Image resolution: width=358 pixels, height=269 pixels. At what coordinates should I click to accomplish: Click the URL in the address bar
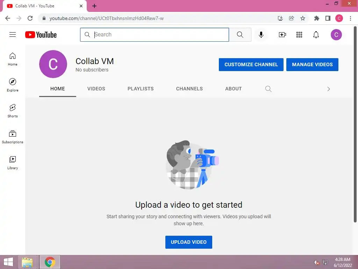(x=106, y=18)
